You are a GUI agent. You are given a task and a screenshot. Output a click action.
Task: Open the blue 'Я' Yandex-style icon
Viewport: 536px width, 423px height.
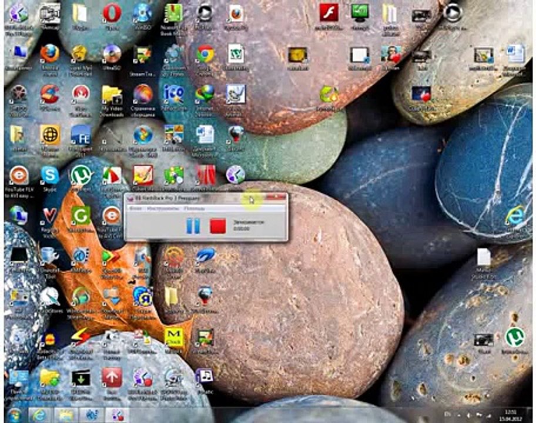point(143,296)
